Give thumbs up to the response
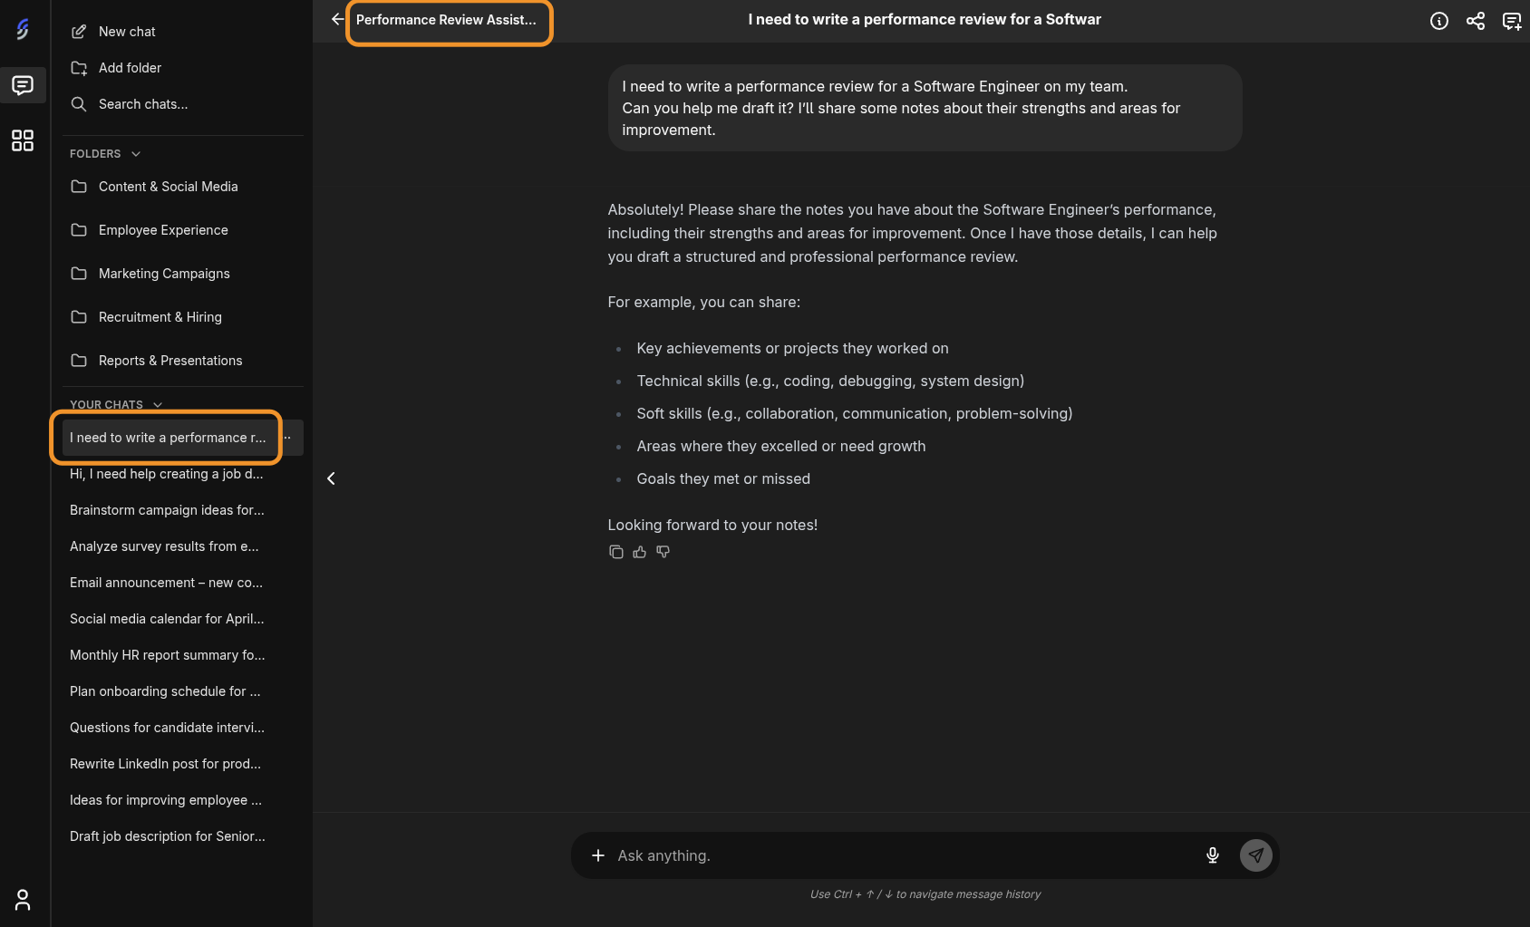The width and height of the screenshot is (1530, 927). tap(640, 552)
